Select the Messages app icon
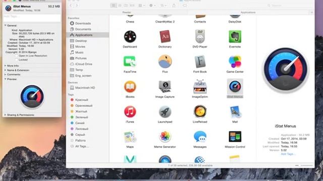 pos(200,137)
